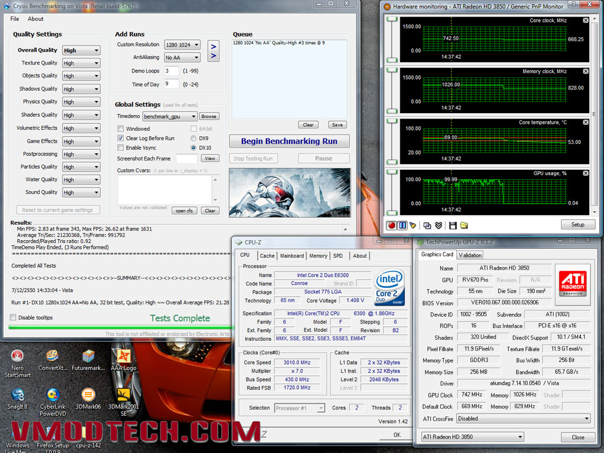Click the Clear button under Queue
The image size is (604, 453).
tap(308, 125)
